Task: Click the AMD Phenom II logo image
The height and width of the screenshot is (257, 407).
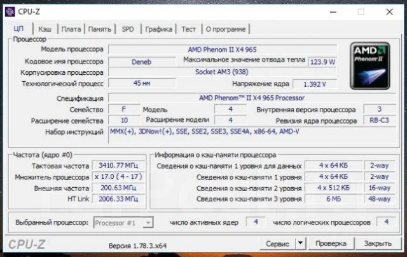Action: coord(370,66)
